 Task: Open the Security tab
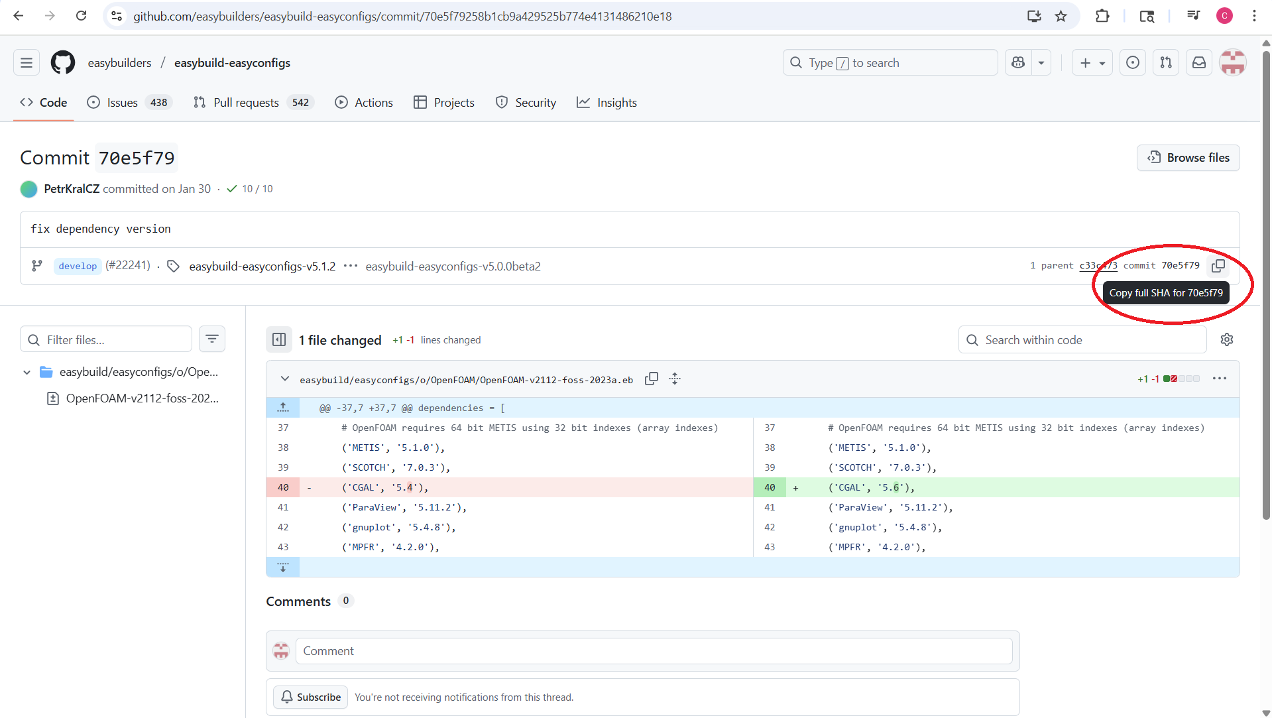coord(526,103)
